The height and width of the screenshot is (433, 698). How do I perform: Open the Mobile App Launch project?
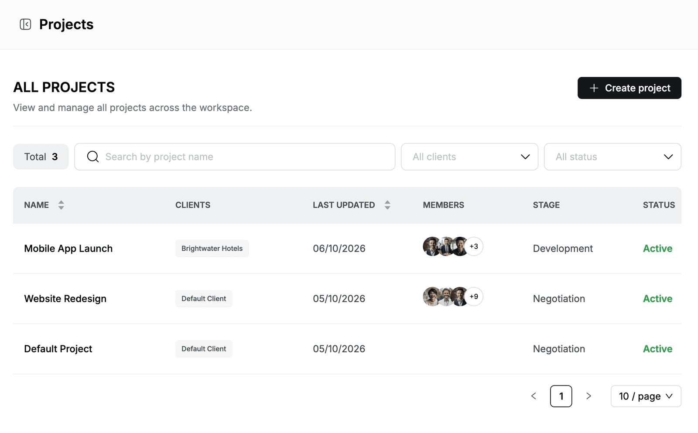coord(68,249)
